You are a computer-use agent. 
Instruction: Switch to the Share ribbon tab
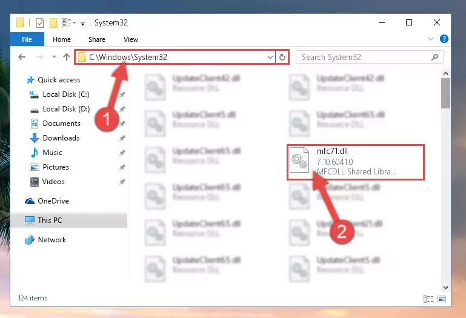pos(97,39)
